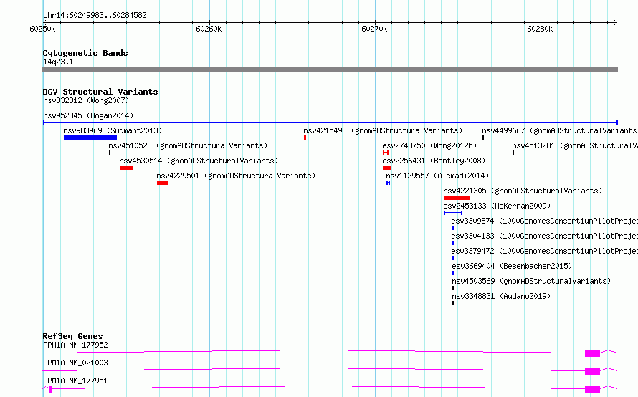
Task: Open the PPM1A|NM_021003 transcript label
Action: [75, 363]
